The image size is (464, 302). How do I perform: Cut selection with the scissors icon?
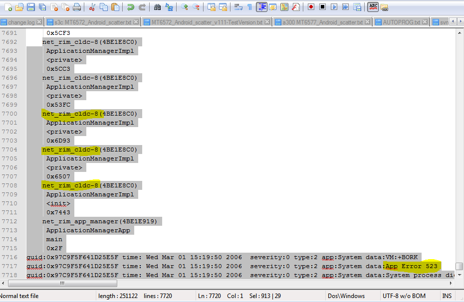(x=92, y=7)
